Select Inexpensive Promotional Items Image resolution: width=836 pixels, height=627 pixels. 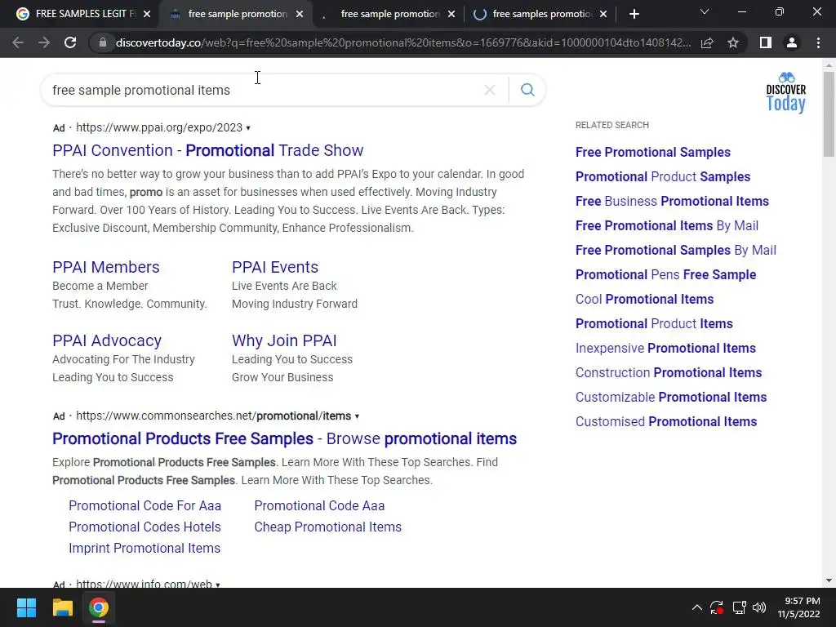(665, 348)
